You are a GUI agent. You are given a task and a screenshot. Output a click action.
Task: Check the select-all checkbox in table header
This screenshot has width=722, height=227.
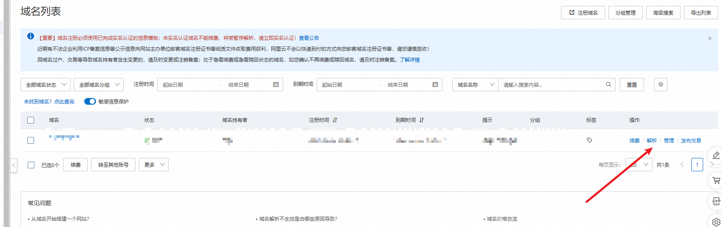click(31, 120)
